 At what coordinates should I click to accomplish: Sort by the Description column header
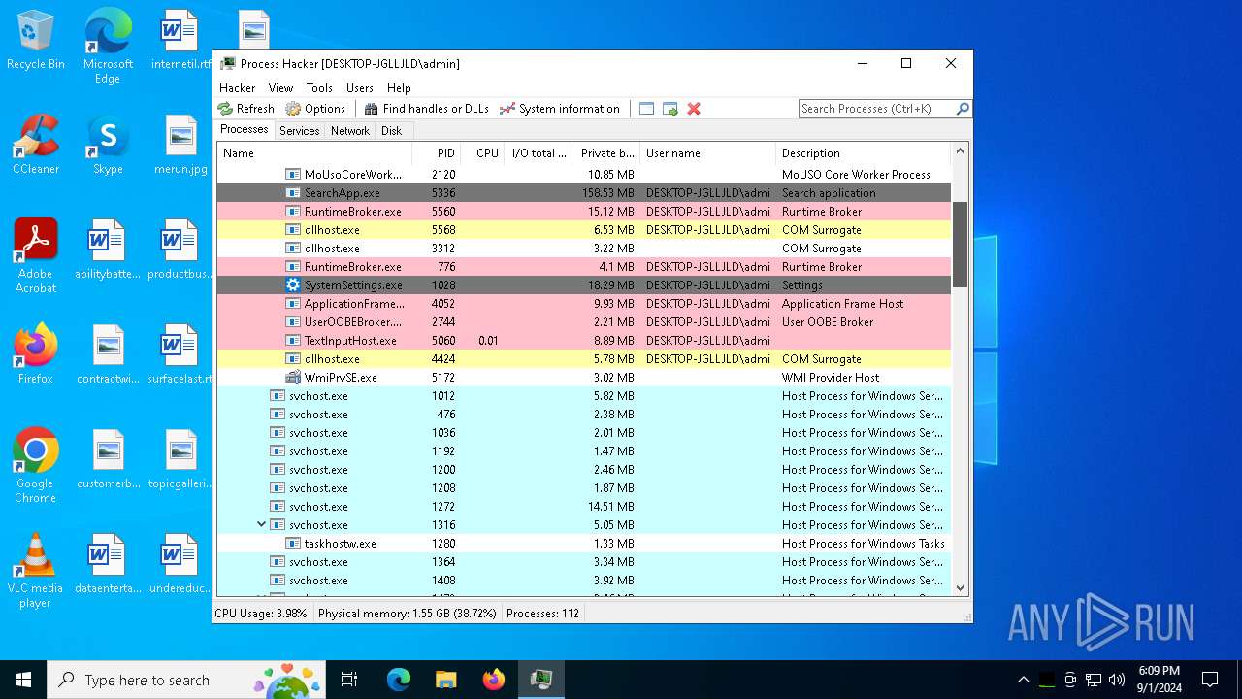coord(863,153)
